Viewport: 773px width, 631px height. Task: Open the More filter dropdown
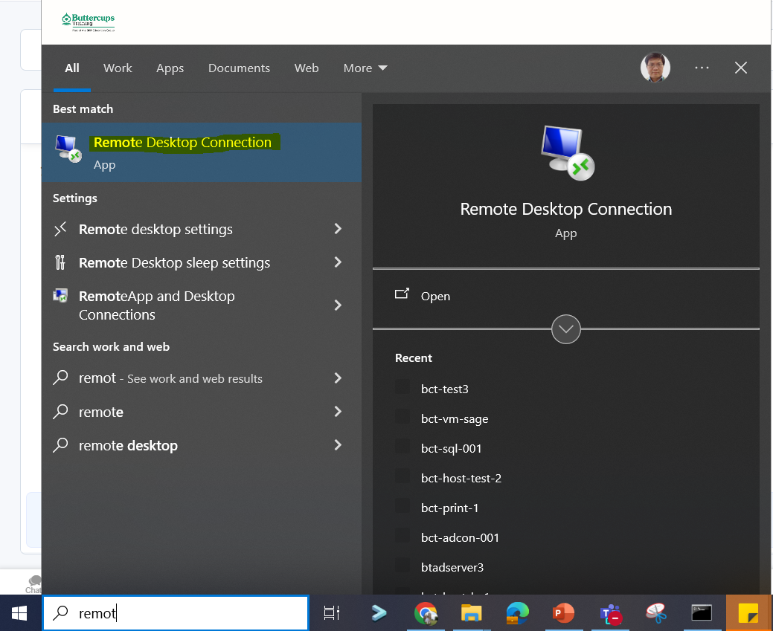point(365,68)
